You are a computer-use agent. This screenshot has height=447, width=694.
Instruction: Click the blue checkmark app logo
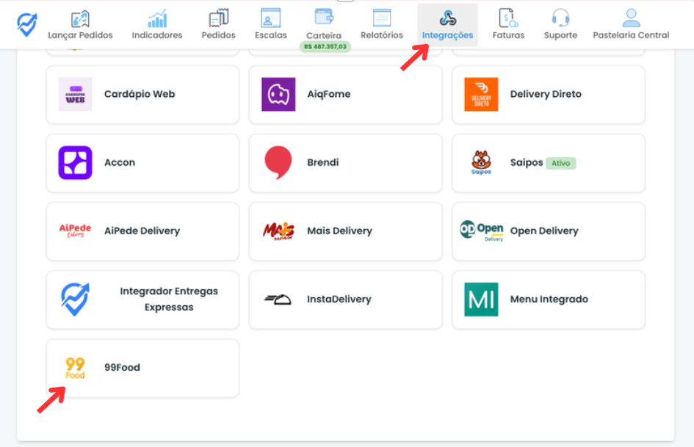pos(26,24)
